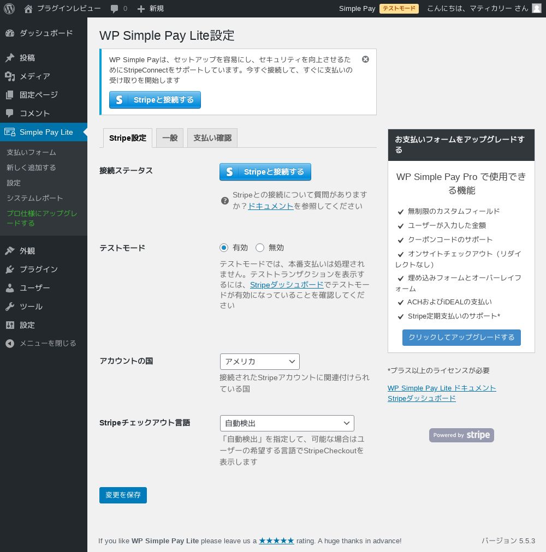The height and width of the screenshot is (552, 546).
Task: Open 新しく追加する submenu item
Action: point(31,167)
